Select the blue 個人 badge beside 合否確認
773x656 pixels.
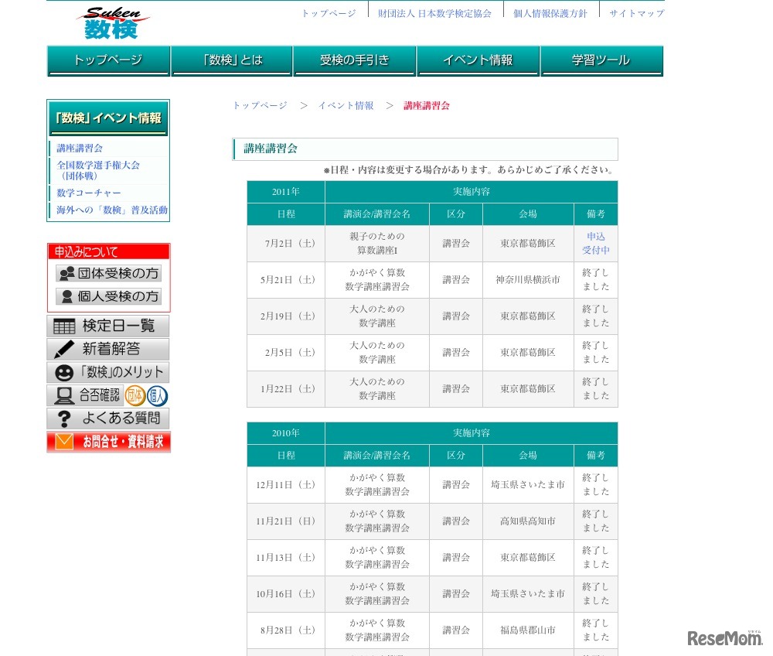pos(156,395)
